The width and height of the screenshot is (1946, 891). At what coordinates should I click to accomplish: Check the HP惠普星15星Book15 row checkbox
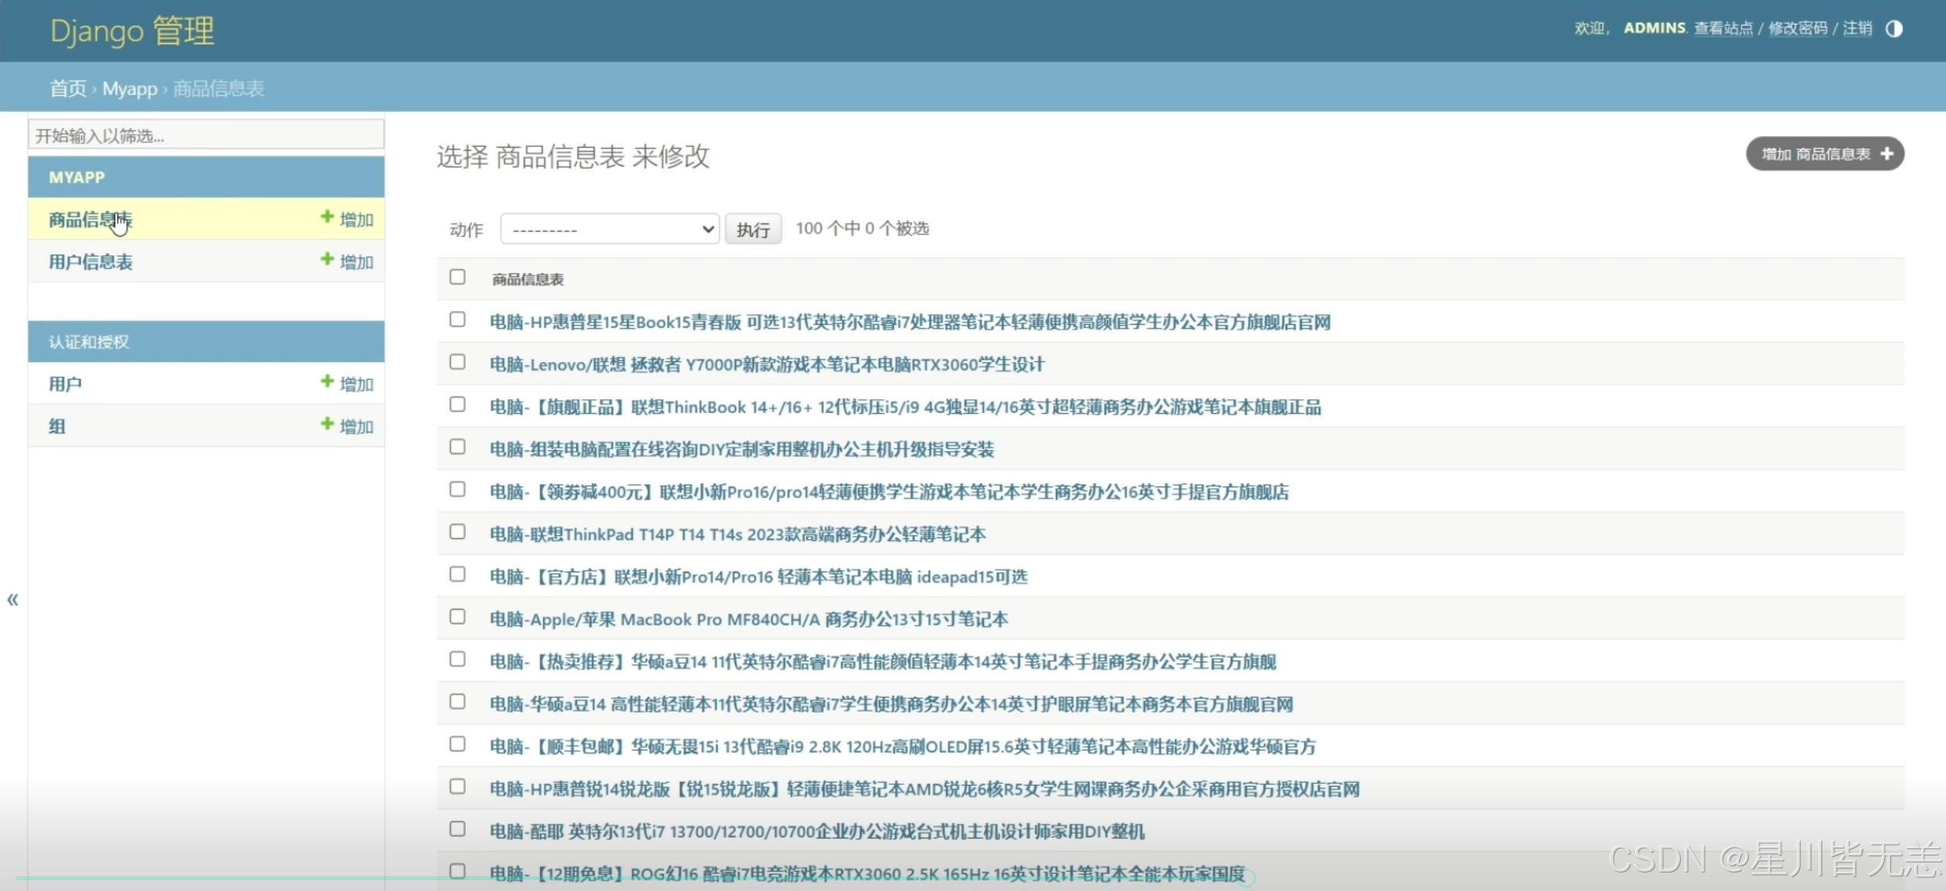[457, 319]
